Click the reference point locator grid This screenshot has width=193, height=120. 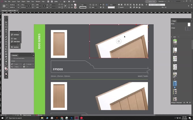[4, 6]
